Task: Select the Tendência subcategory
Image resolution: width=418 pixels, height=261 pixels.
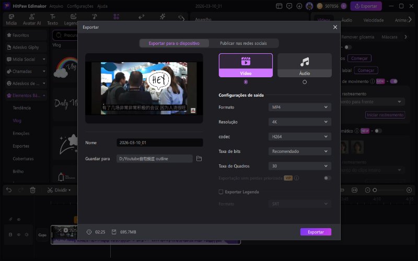Action: 21,108
